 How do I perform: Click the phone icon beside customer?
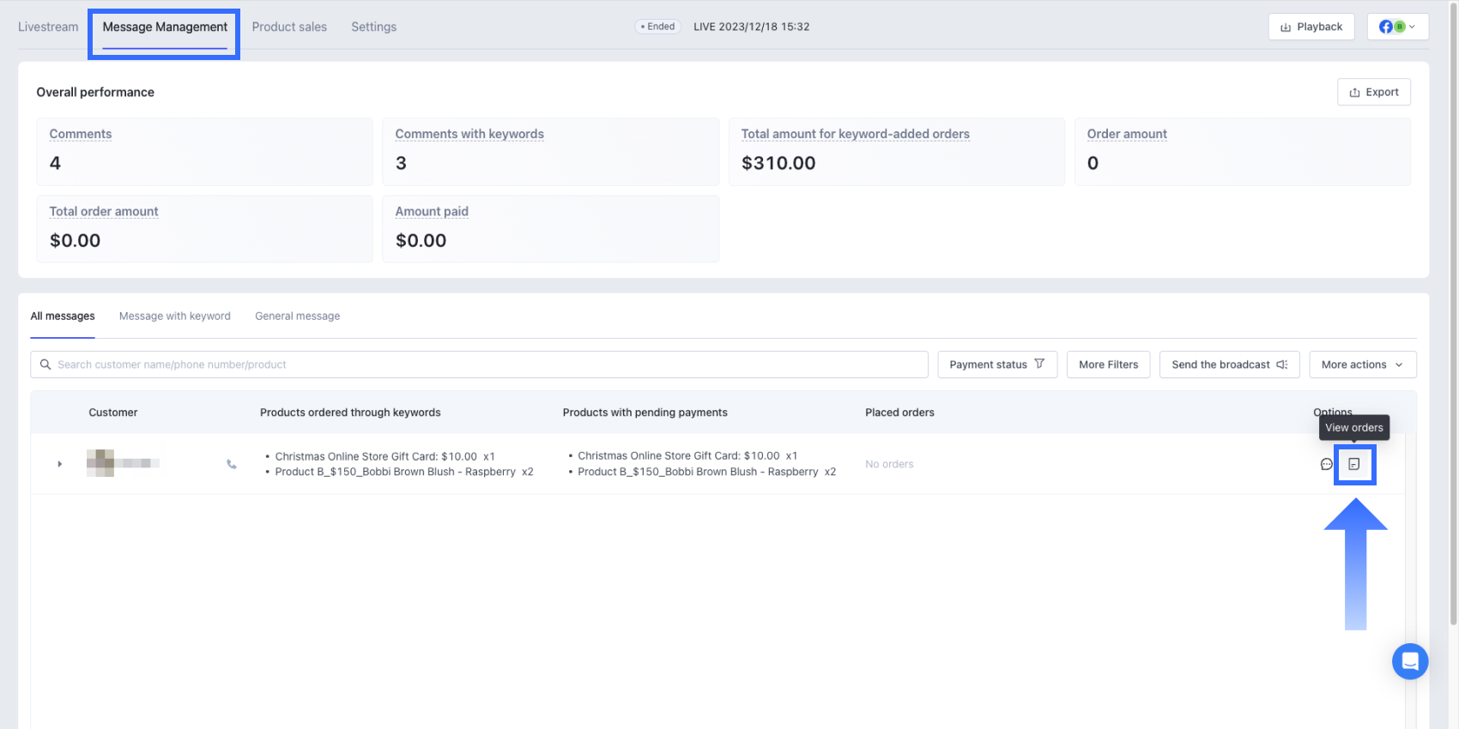[x=232, y=464]
